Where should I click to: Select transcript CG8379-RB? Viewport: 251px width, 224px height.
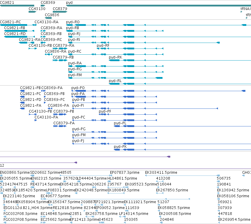pyautogui.click(x=63, y=57)
